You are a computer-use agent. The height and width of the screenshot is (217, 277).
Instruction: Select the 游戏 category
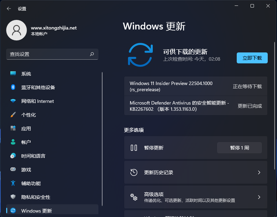[x=52, y=170]
